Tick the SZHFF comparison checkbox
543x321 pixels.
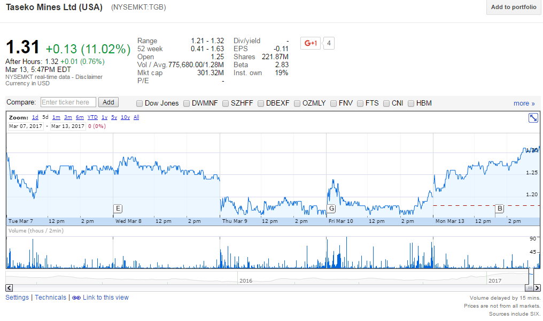(226, 103)
